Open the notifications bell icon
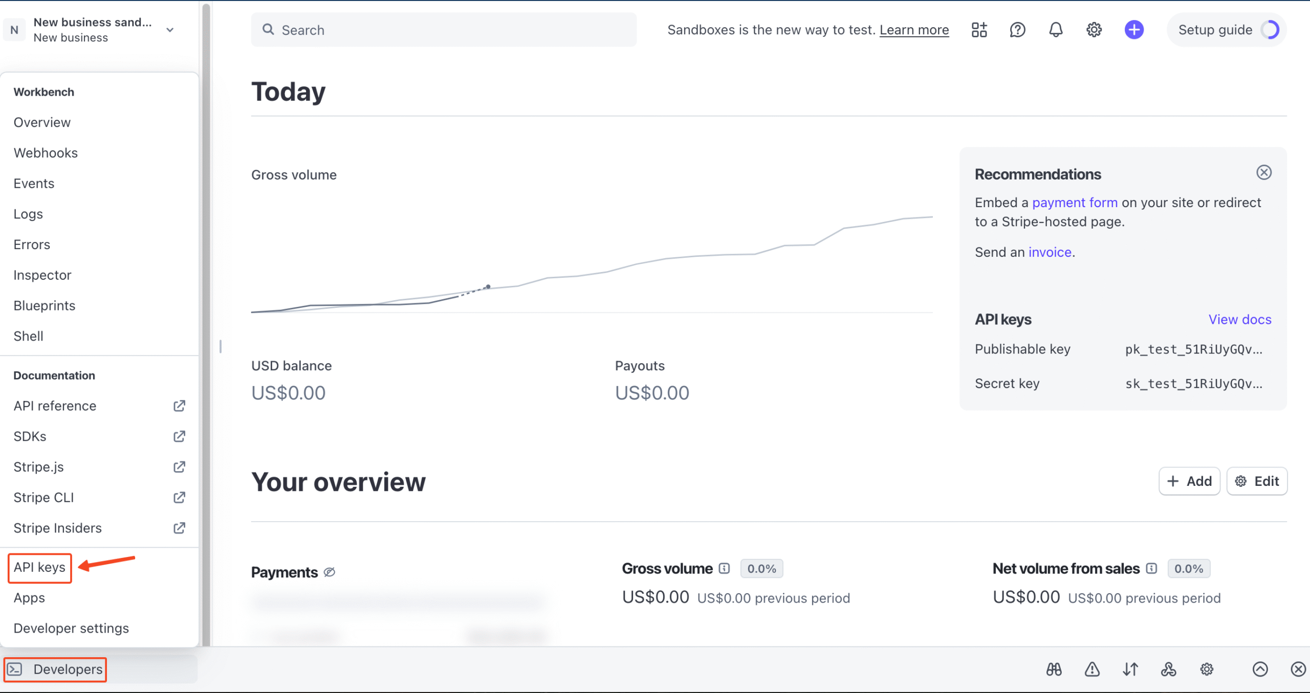1310x693 pixels. pos(1056,30)
